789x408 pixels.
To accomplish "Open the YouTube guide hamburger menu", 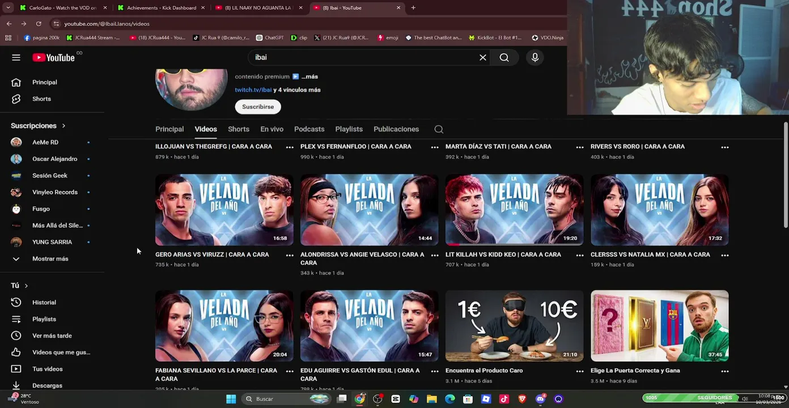I will [x=16, y=57].
